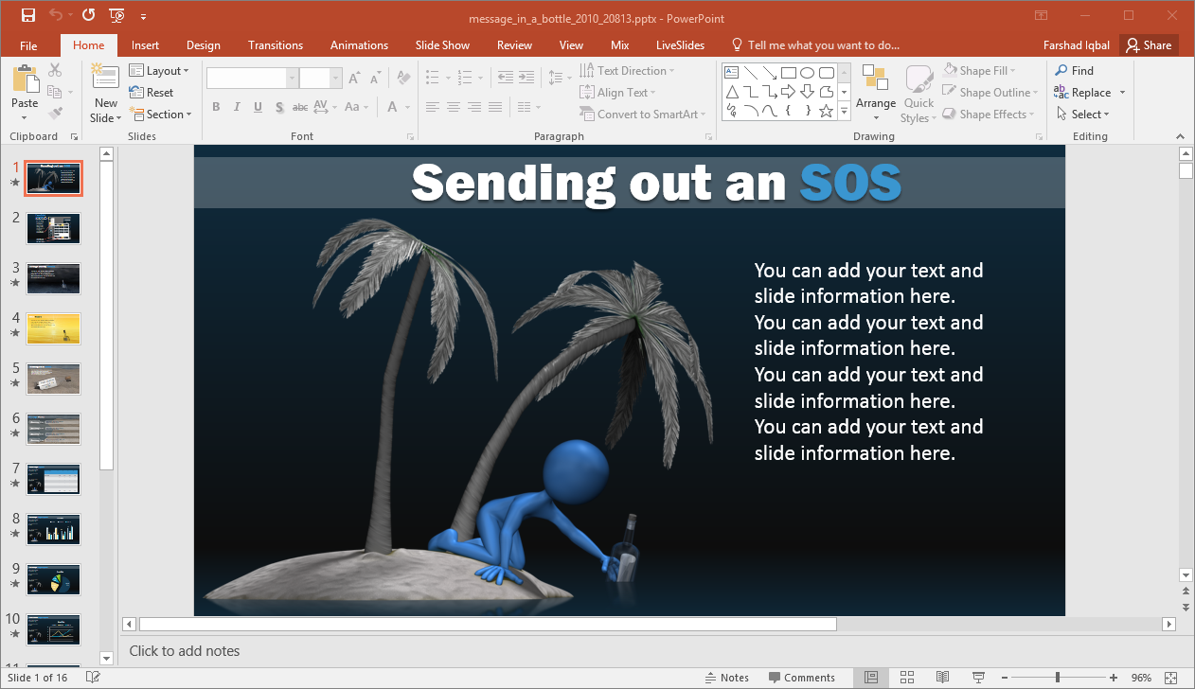Toggle the Comments pane in status bar
The height and width of the screenshot is (689, 1195).
point(802,678)
